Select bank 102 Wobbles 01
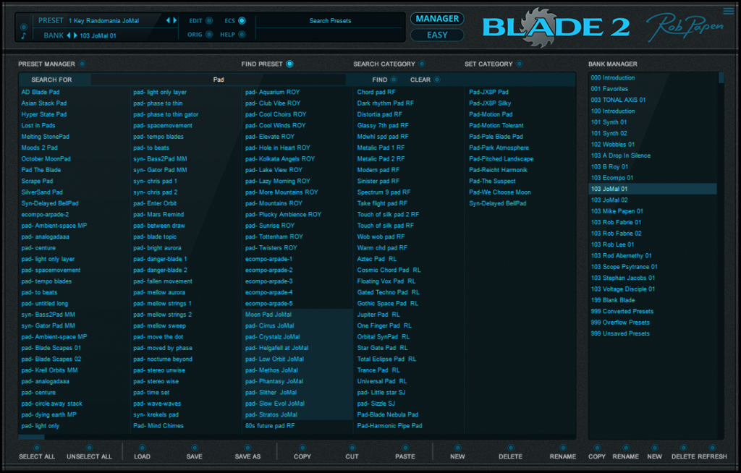The image size is (741, 473). coord(653,144)
